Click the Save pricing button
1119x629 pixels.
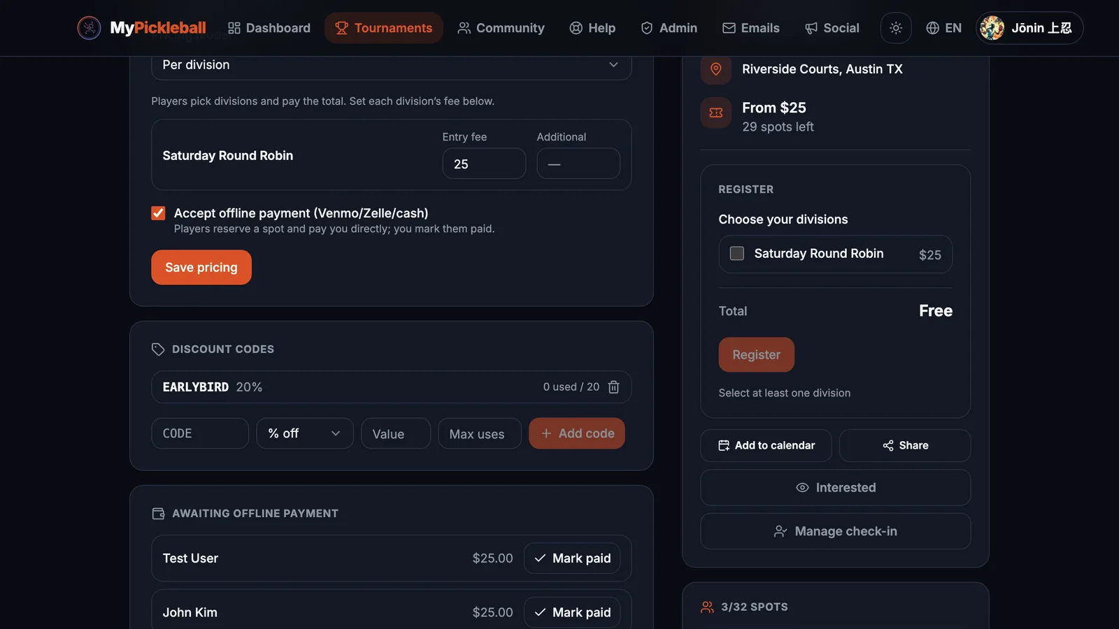(201, 268)
